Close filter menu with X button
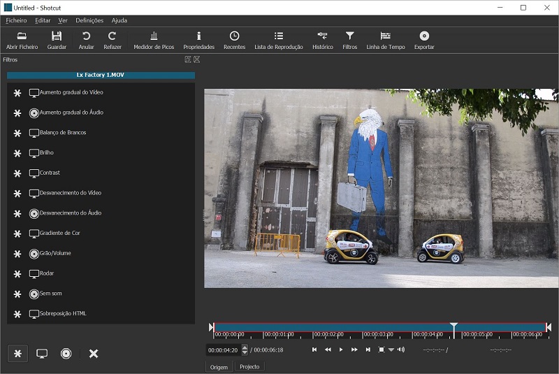Screen dimensions: 559x374 click(94, 353)
